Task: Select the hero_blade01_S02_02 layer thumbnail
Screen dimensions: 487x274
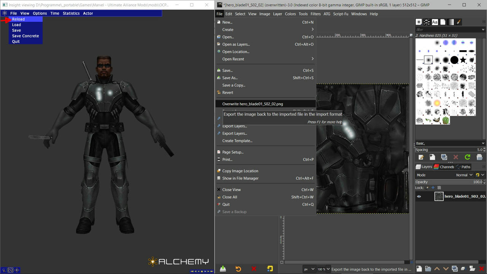Action: [x=439, y=196]
